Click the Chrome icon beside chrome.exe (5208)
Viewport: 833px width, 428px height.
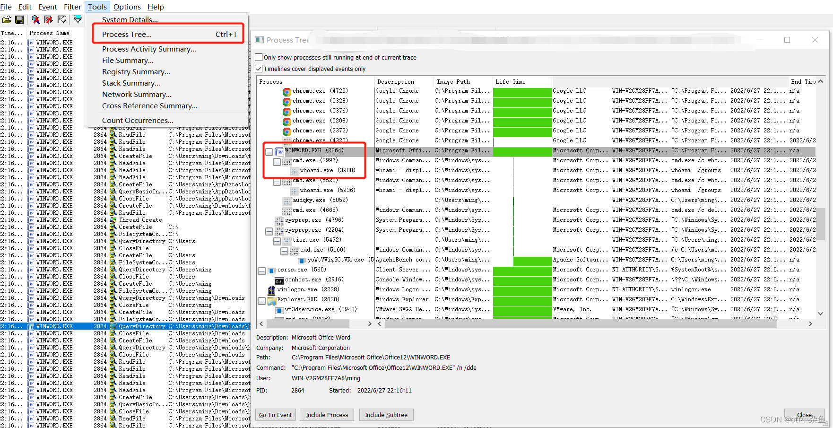[286, 121]
